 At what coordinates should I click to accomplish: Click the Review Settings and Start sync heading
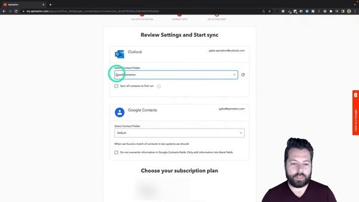coord(179,35)
